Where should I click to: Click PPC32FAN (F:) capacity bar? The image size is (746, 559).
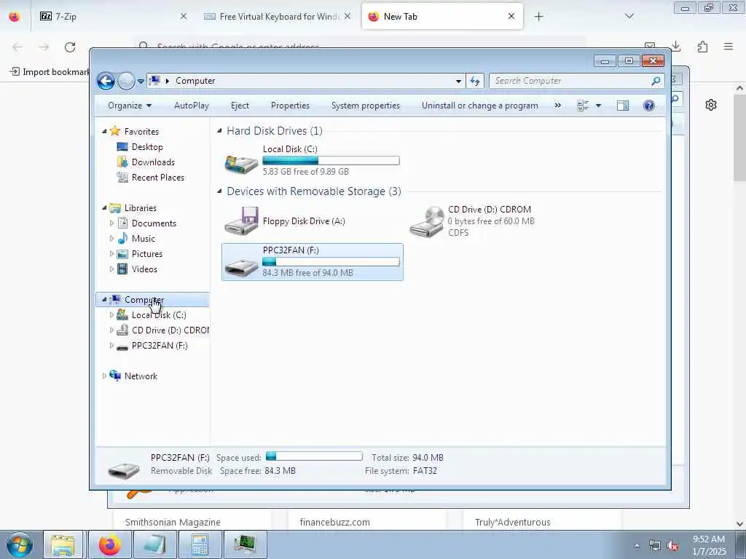(331, 262)
